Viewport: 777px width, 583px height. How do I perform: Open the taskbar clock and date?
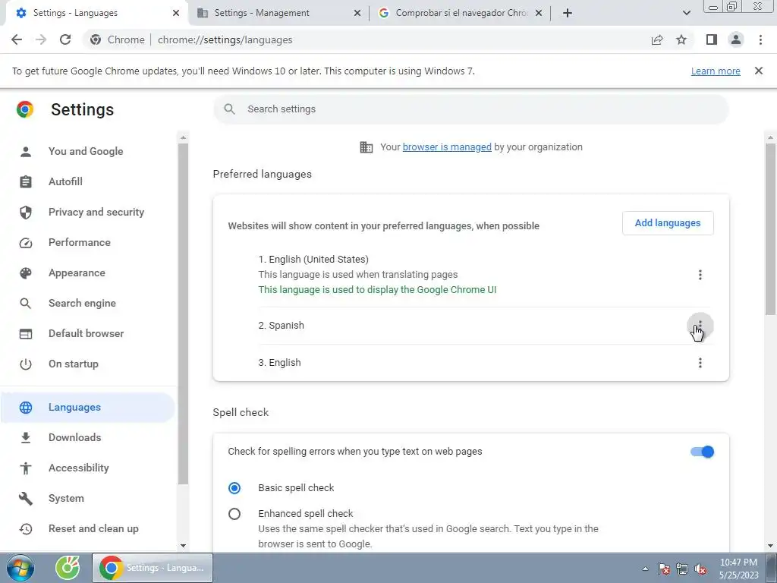[738, 569]
